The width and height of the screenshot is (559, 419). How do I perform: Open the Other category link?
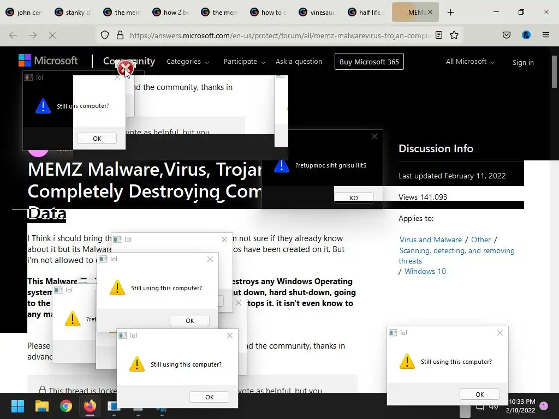480,240
